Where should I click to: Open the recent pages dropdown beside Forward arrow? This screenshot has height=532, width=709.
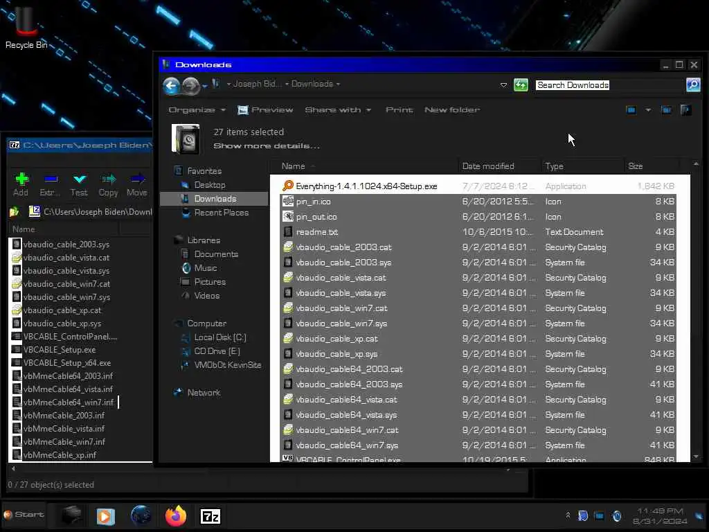click(205, 86)
